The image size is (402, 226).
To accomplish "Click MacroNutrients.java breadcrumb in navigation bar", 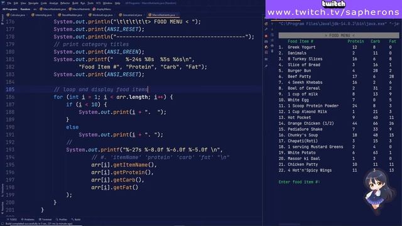I will [53, 9].
